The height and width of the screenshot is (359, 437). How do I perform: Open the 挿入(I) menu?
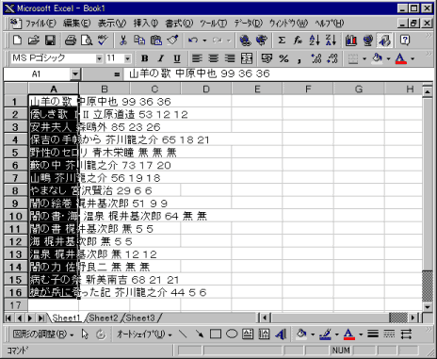pos(146,24)
